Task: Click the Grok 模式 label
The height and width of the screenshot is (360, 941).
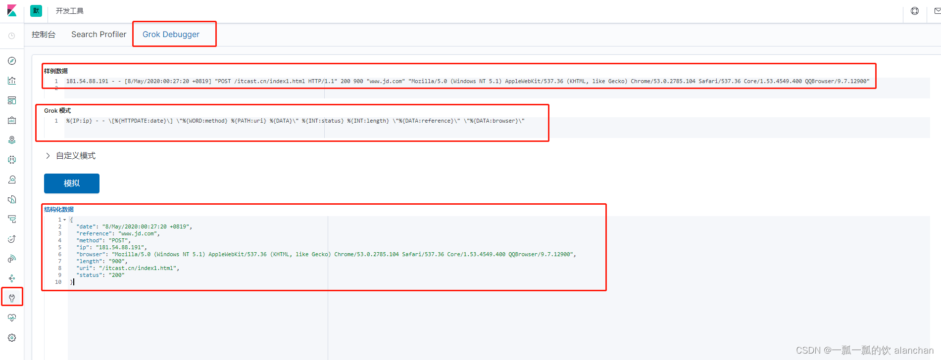Action: click(x=57, y=111)
